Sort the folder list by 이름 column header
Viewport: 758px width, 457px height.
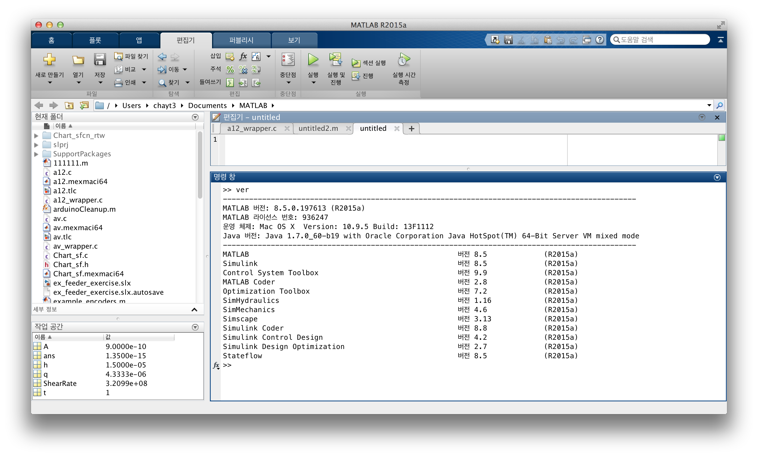[x=63, y=126]
